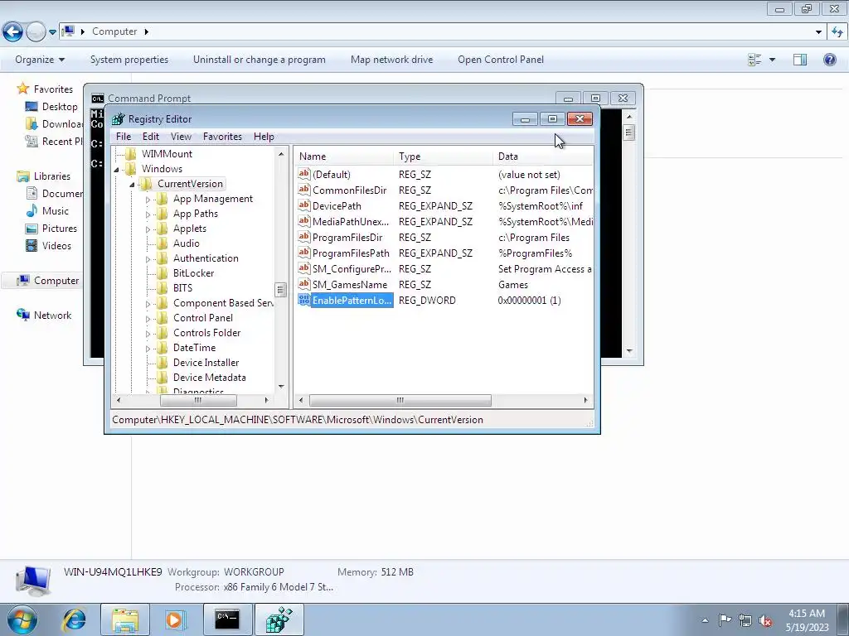Click the (Default) string value icon
The height and width of the screenshot is (636, 849).
303,174
